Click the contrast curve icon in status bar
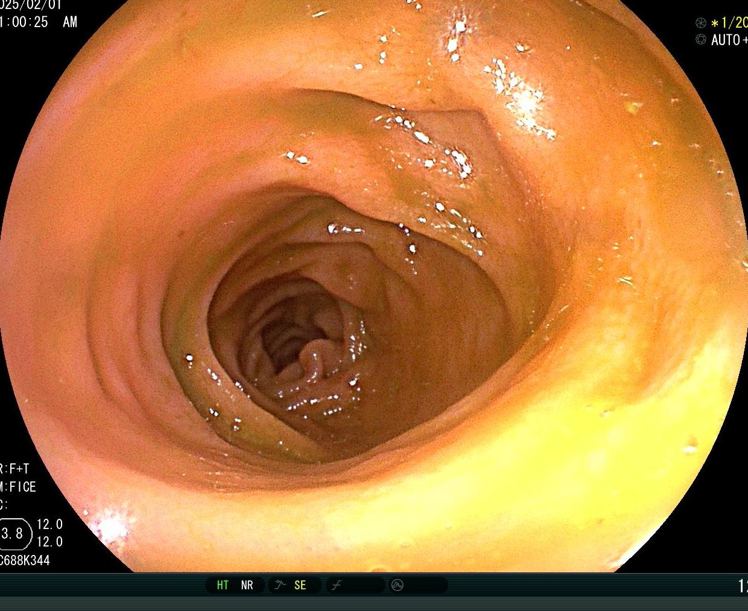Screen dimensions: 748x611 pyautogui.click(x=336, y=585)
